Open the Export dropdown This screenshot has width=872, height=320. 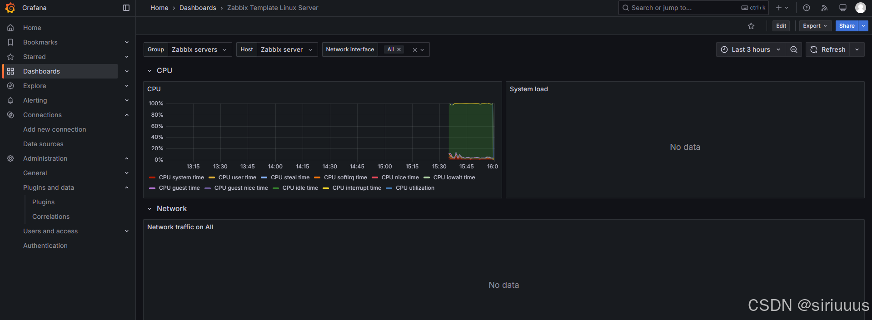(815, 26)
